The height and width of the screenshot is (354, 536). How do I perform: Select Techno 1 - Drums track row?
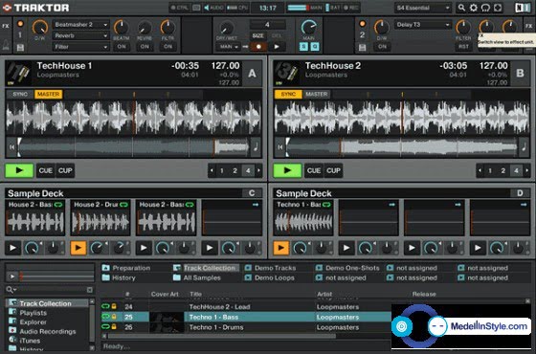point(246,327)
